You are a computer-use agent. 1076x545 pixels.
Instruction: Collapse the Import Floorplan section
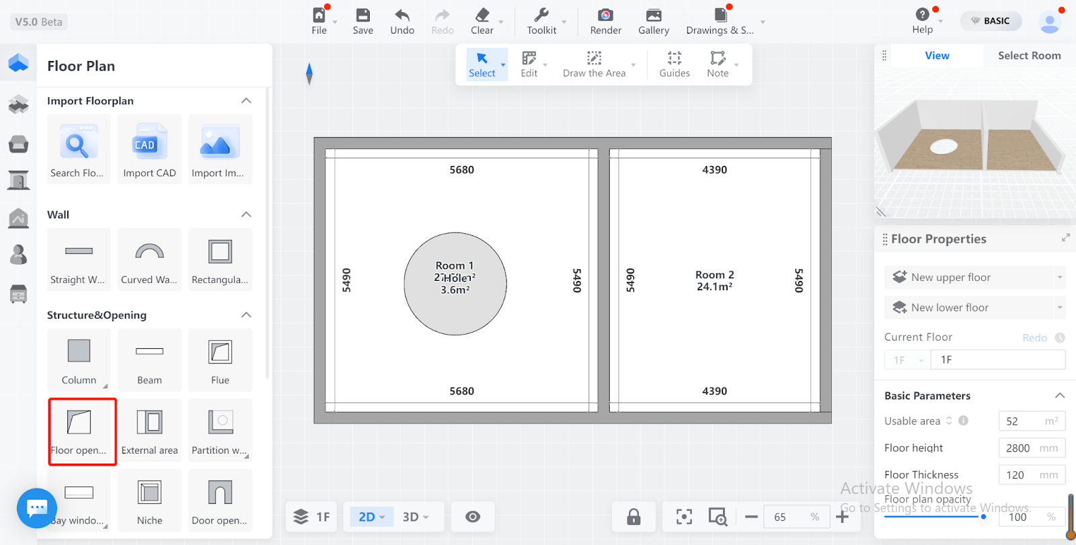point(246,101)
